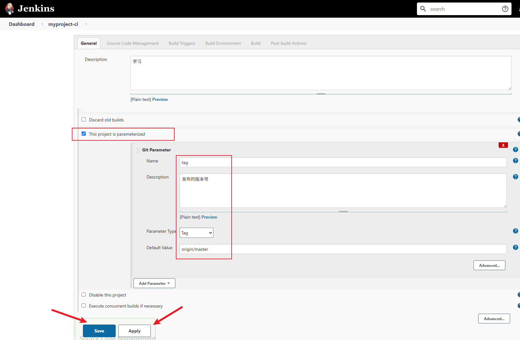Image resolution: width=520 pixels, height=340 pixels.
Task: Click breadcrumb arrow after myproject-ci
Action: [86, 24]
